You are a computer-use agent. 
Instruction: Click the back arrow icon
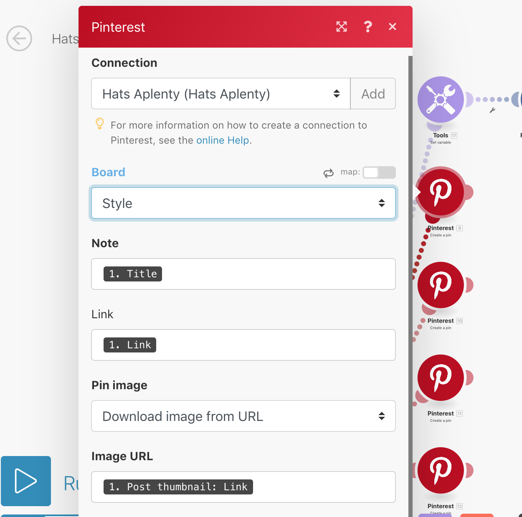19,38
